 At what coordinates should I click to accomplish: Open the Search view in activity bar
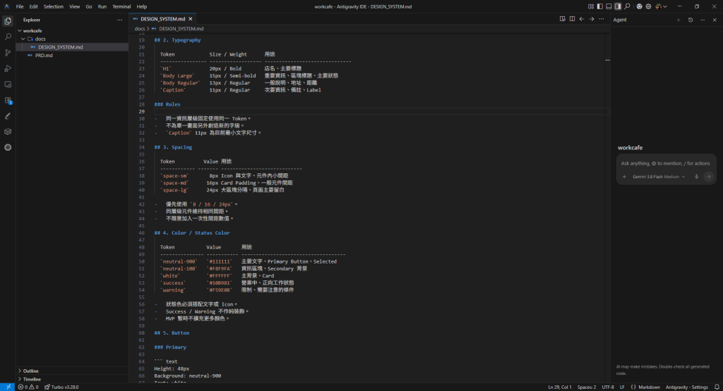tap(8, 37)
